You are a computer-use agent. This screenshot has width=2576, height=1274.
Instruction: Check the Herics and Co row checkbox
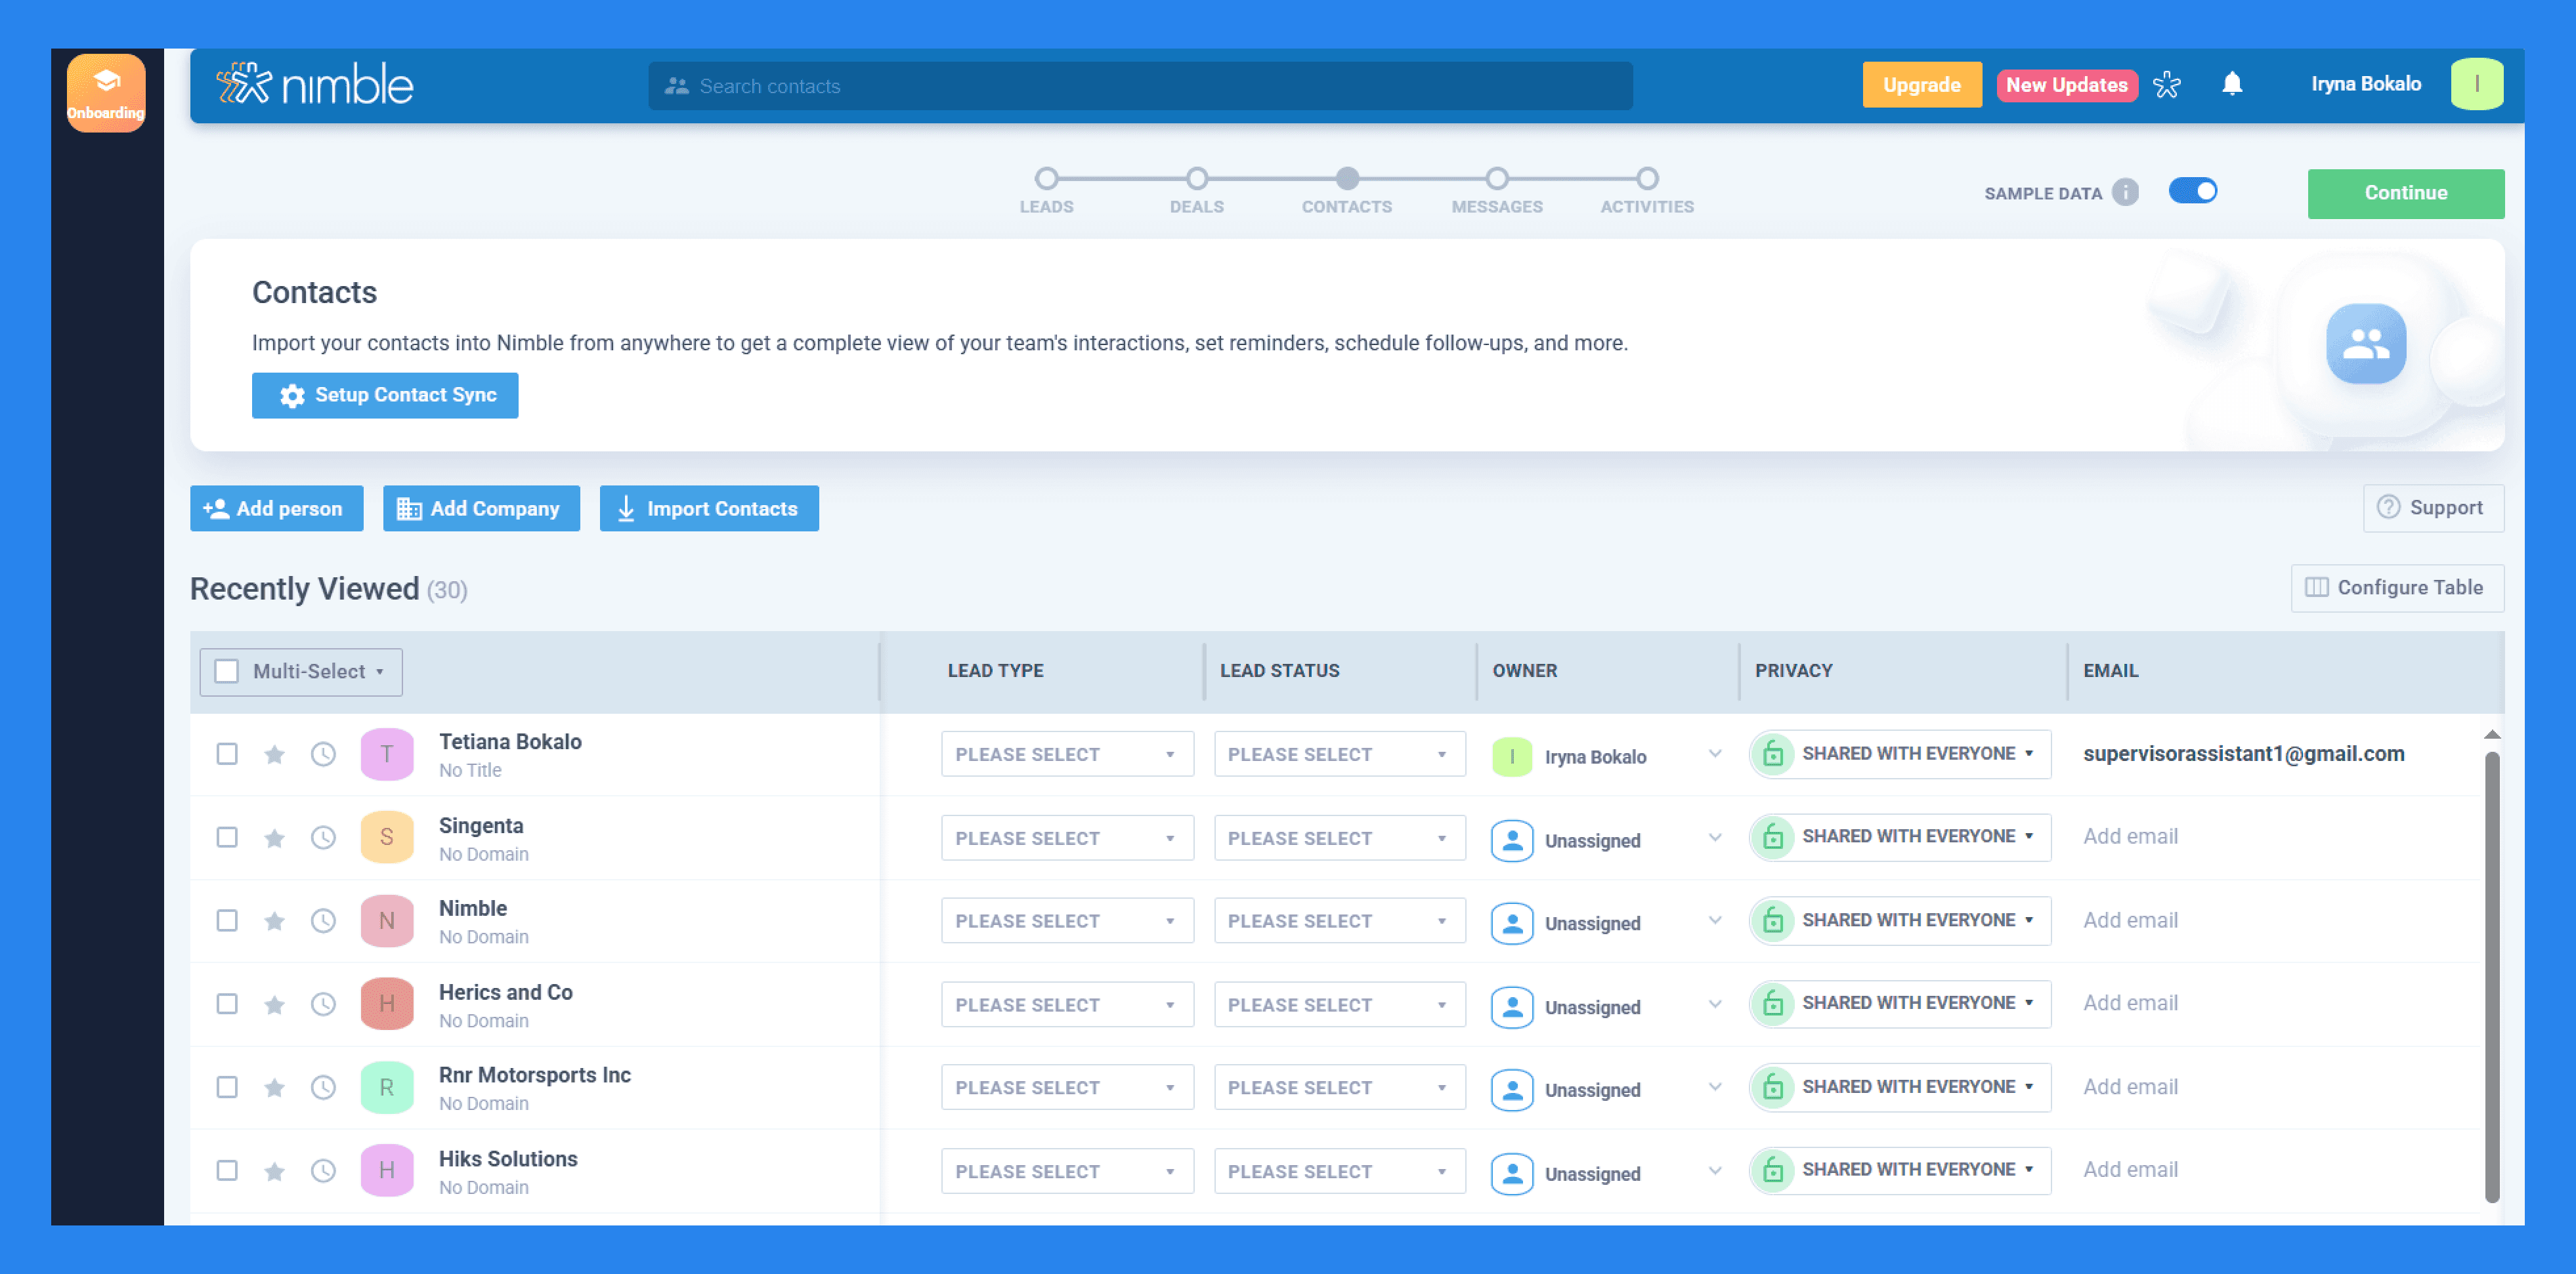click(227, 1004)
